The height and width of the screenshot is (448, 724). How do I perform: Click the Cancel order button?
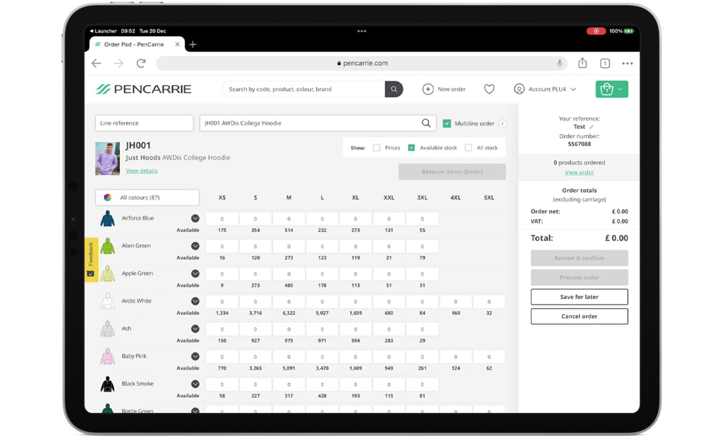(579, 316)
